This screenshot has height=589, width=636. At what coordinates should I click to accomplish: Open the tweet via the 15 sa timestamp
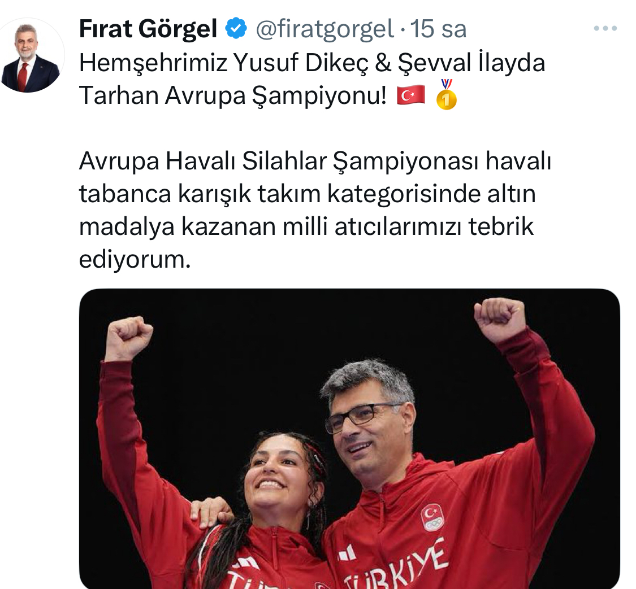[x=439, y=29]
